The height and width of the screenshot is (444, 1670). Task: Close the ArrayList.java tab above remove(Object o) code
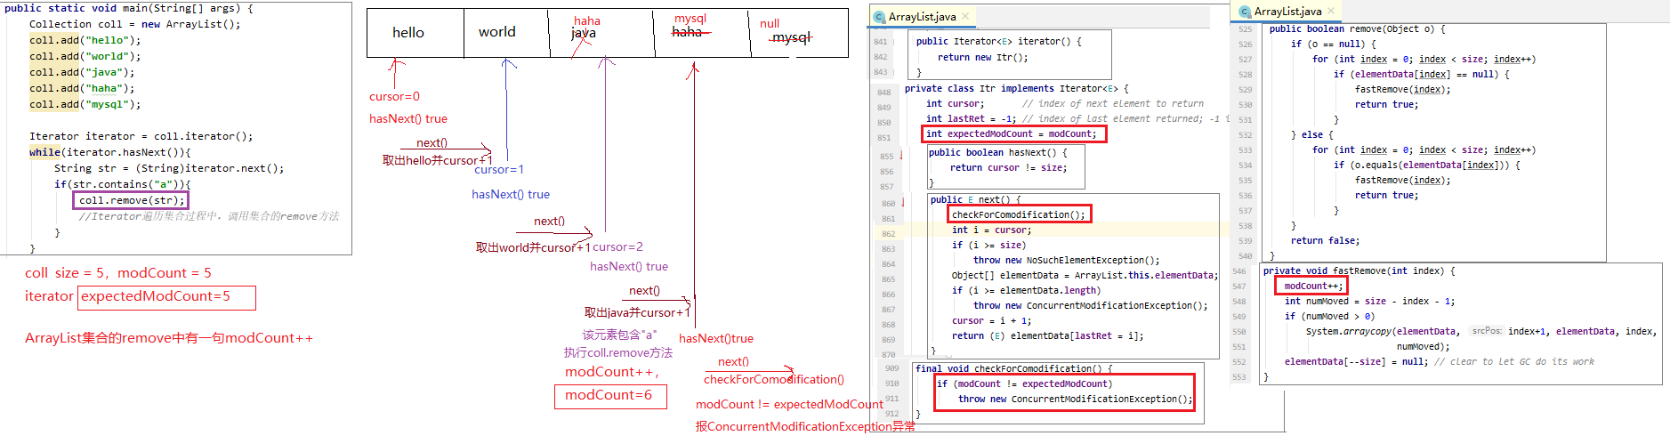coord(1331,11)
